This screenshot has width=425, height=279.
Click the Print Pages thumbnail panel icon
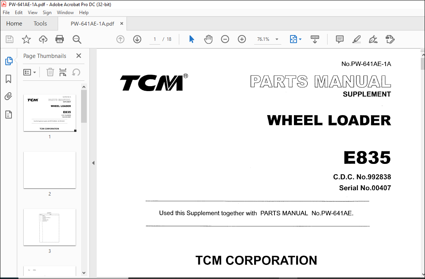click(63, 72)
